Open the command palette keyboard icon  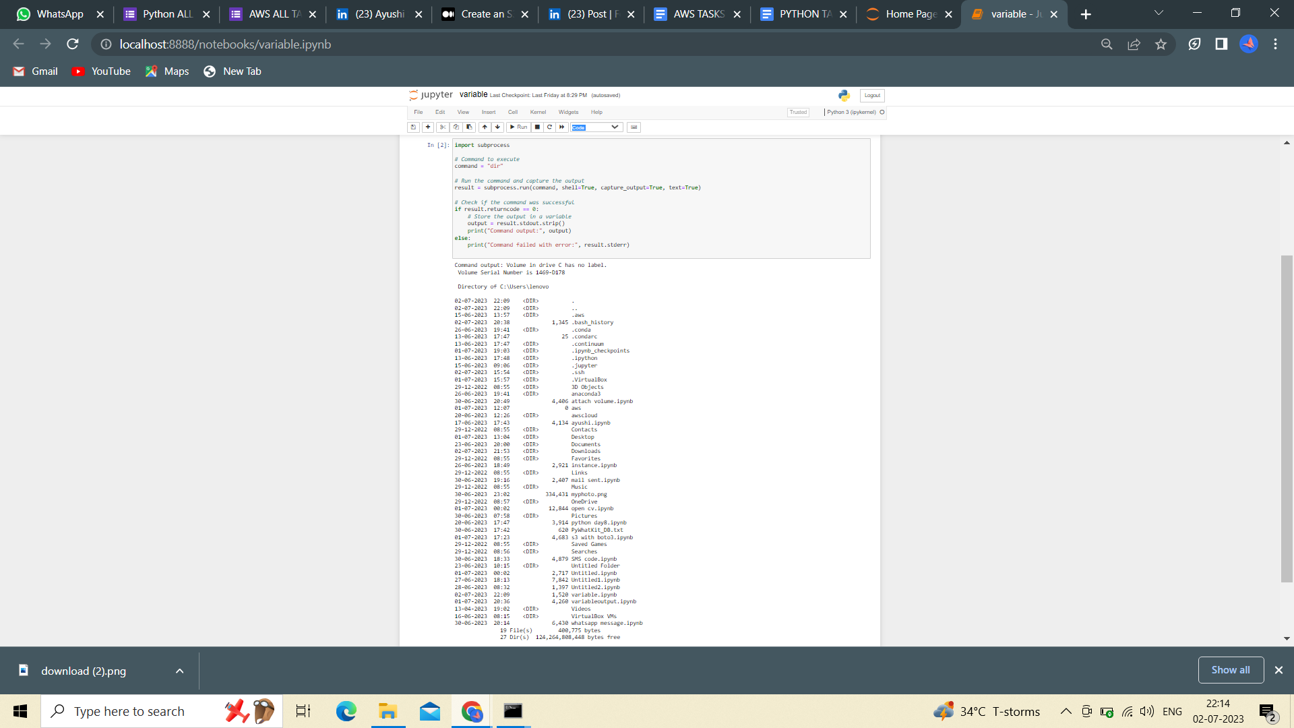tap(634, 127)
